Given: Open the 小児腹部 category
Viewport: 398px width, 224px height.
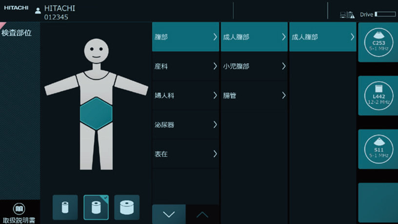Looking at the screenshot, I should [x=254, y=66].
